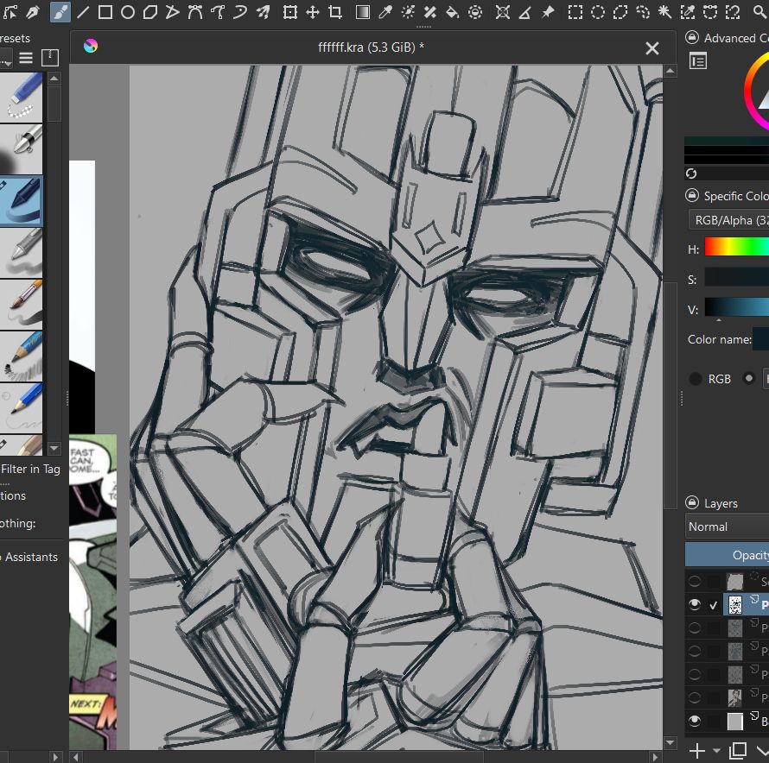The height and width of the screenshot is (763, 769).
Task: Select the Enclose and Fill tool
Action: (x=474, y=12)
